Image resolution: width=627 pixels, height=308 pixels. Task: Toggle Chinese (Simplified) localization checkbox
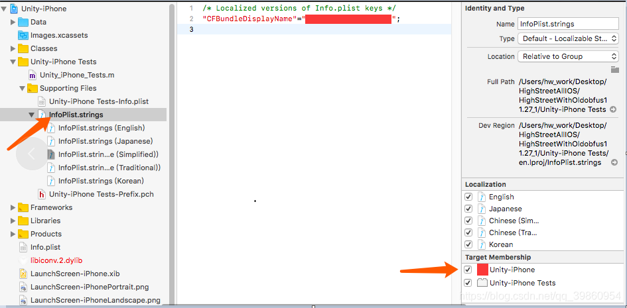468,221
